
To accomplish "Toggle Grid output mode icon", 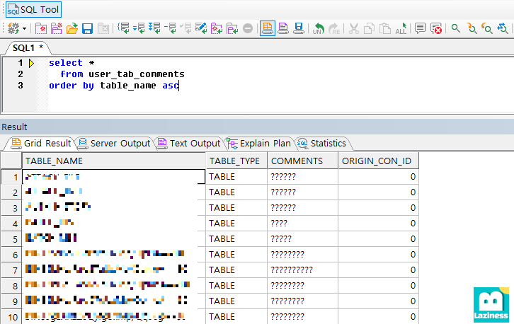I will pyautogui.click(x=268, y=28).
